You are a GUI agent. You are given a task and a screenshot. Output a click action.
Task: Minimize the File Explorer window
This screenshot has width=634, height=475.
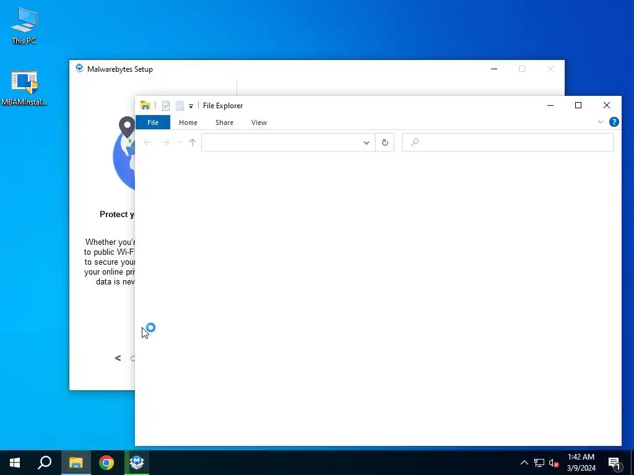point(550,105)
